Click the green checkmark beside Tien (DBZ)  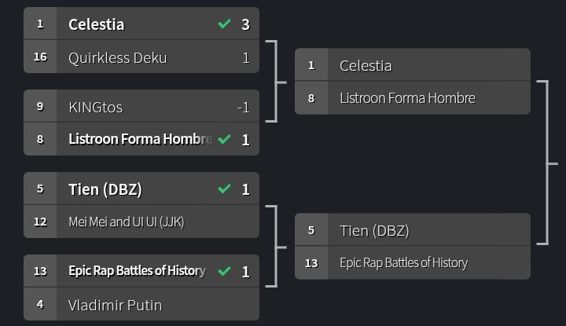tap(225, 189)
